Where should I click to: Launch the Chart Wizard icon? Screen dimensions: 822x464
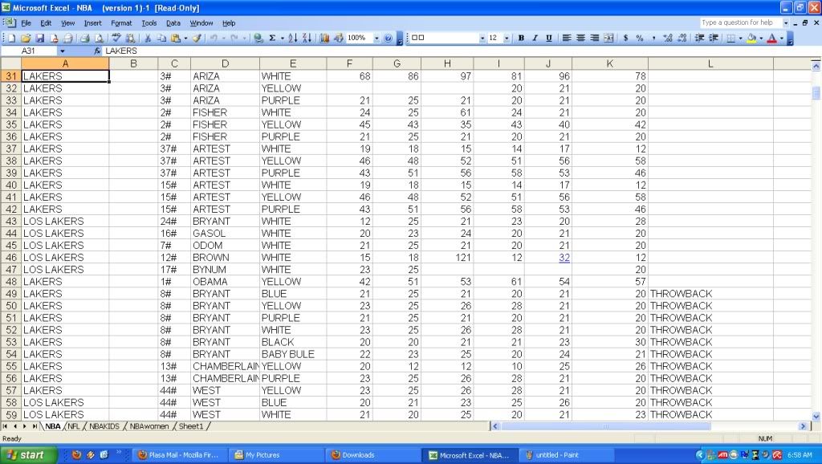(324, 39)
